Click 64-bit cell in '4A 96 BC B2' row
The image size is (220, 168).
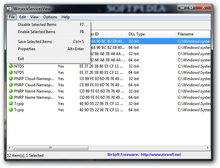pyautogui.click(x=134, y=47)
